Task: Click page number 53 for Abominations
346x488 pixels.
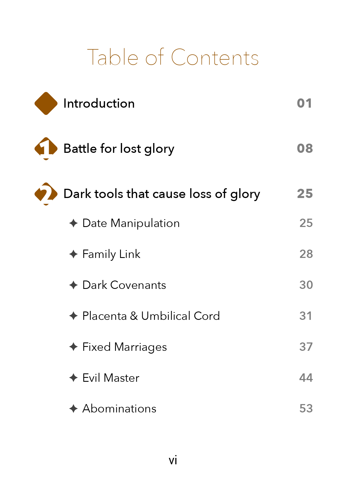Action: [x=306, y=409]
